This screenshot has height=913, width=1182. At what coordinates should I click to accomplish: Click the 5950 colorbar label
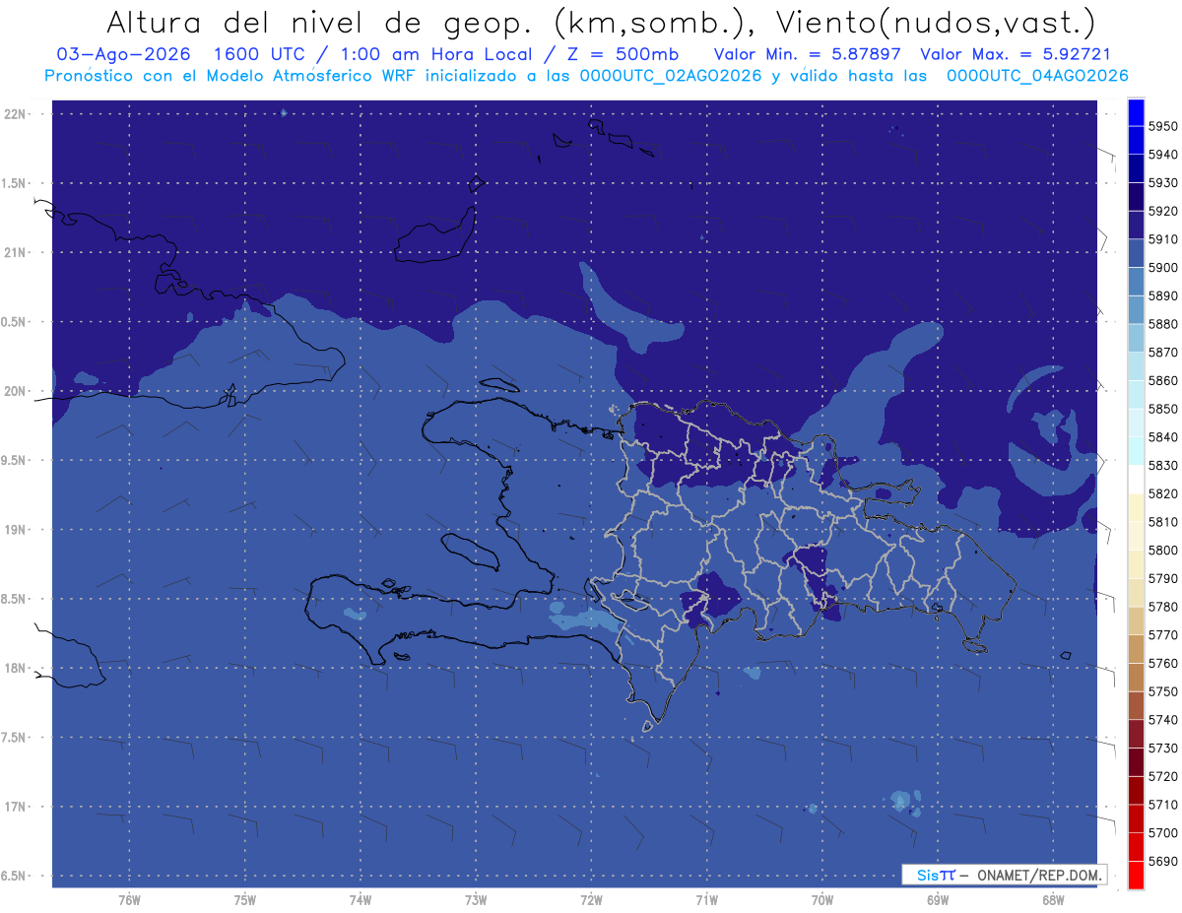1162,126
